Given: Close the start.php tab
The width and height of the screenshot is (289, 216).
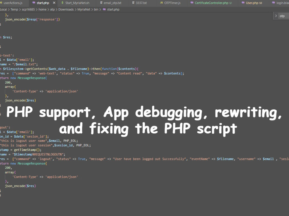Looking at the screenshot, I should tap(54, 3).
